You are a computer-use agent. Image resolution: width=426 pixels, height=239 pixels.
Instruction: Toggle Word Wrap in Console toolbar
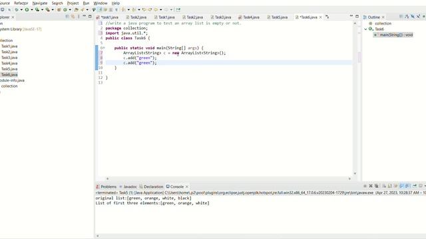coord(395,186)
